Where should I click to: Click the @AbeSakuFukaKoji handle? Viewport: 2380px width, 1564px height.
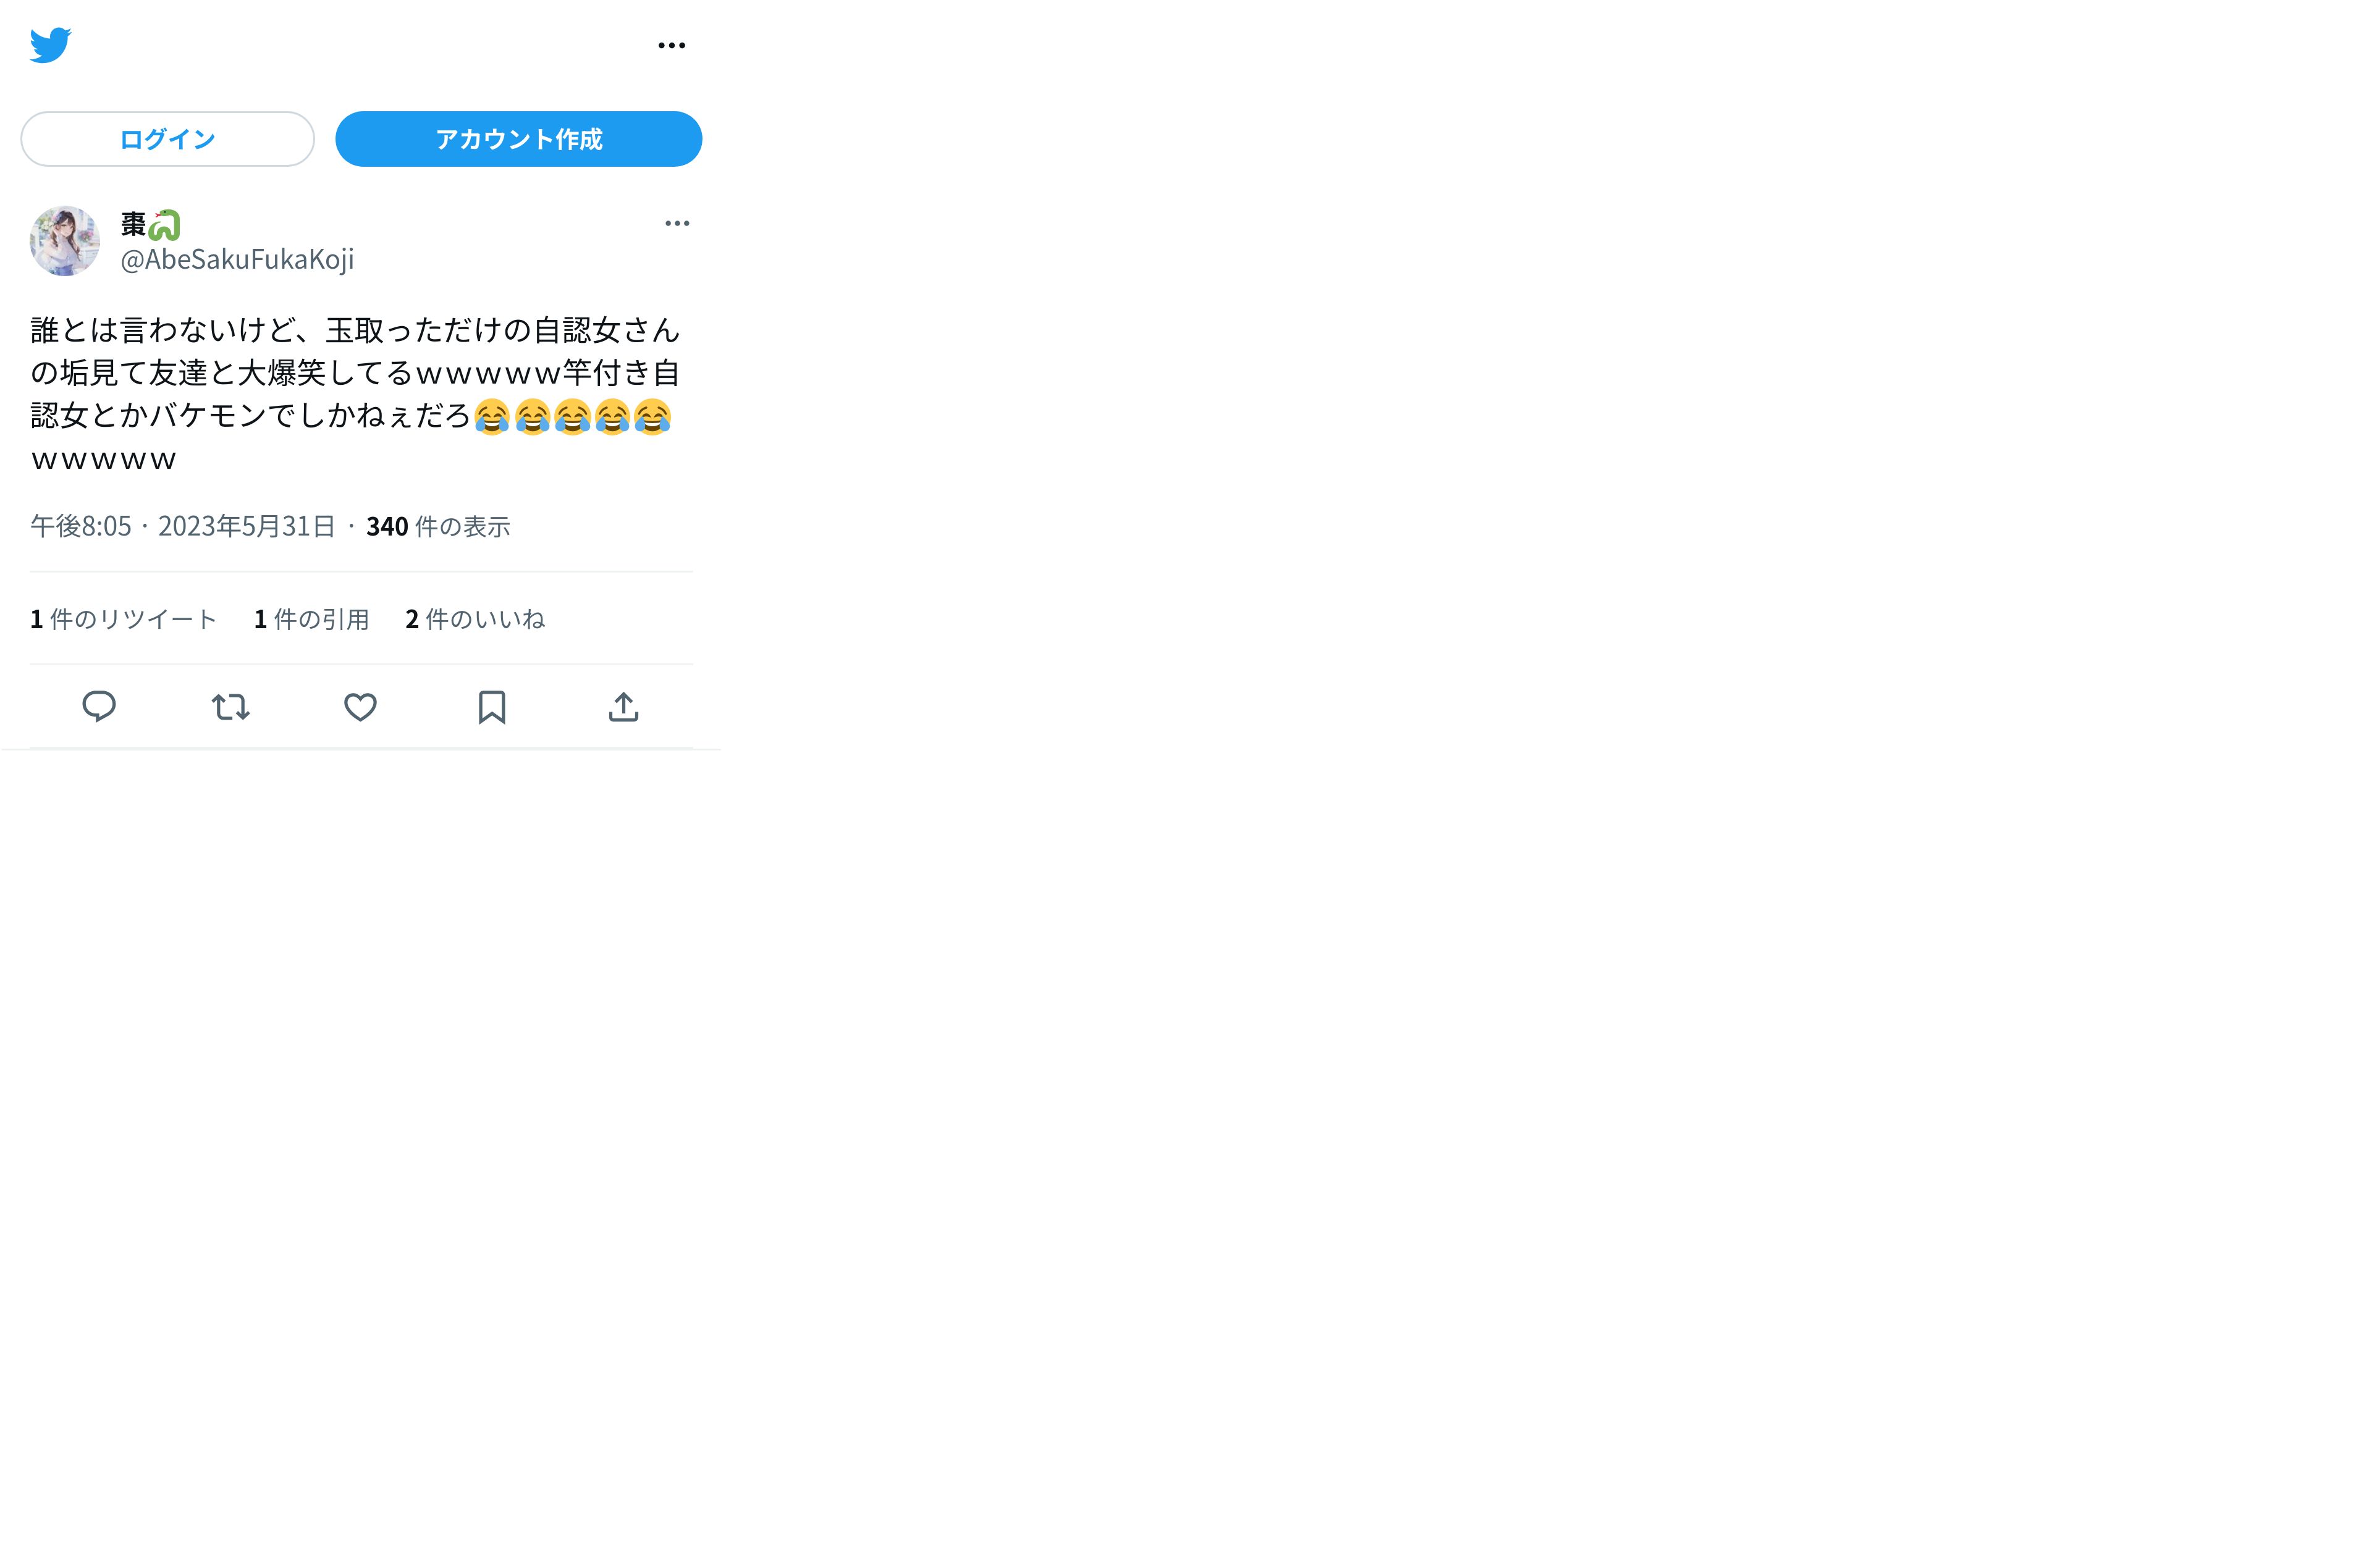pos(237,260)
